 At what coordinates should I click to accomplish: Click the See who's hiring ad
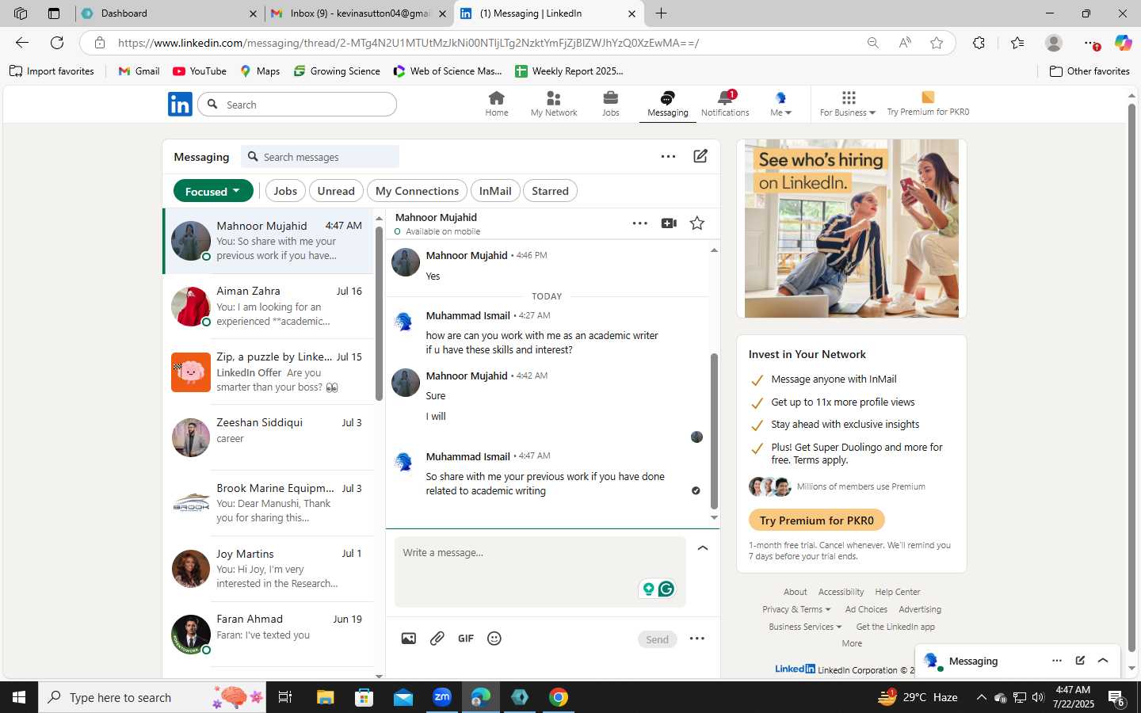[x=852, y=229]
